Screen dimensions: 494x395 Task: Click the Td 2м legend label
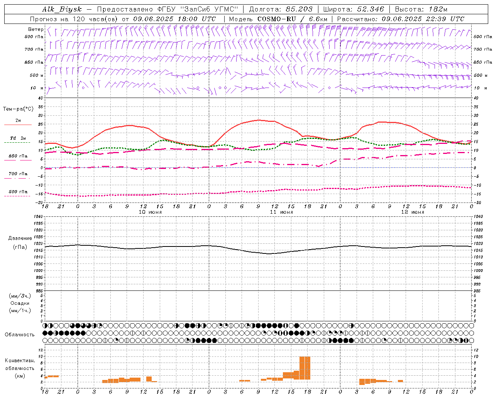click(18, 138)
